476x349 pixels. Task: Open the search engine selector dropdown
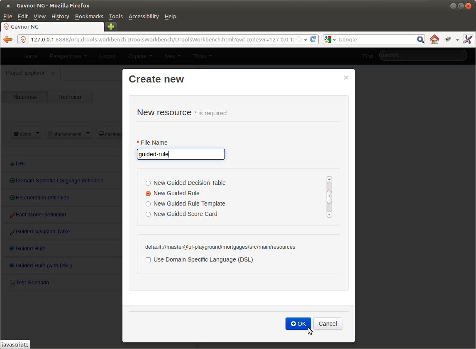pyautogui.click(x=330, y=39)
